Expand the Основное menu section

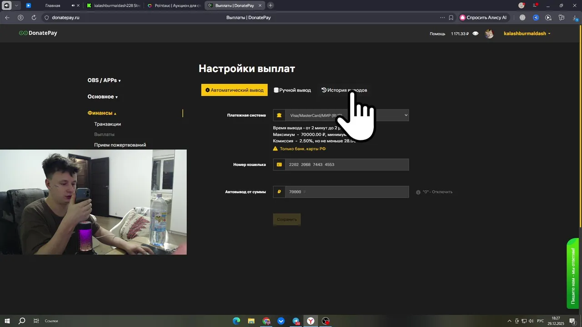tap(103, 97)
